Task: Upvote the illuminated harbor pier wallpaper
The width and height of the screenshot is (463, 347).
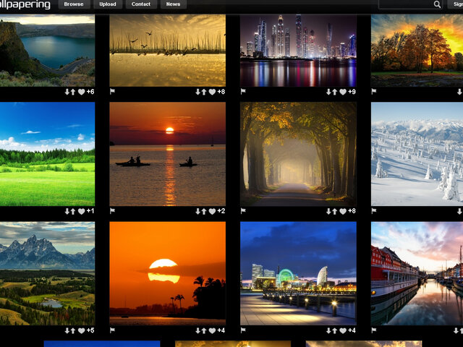Action: click(x=335, y=330)
